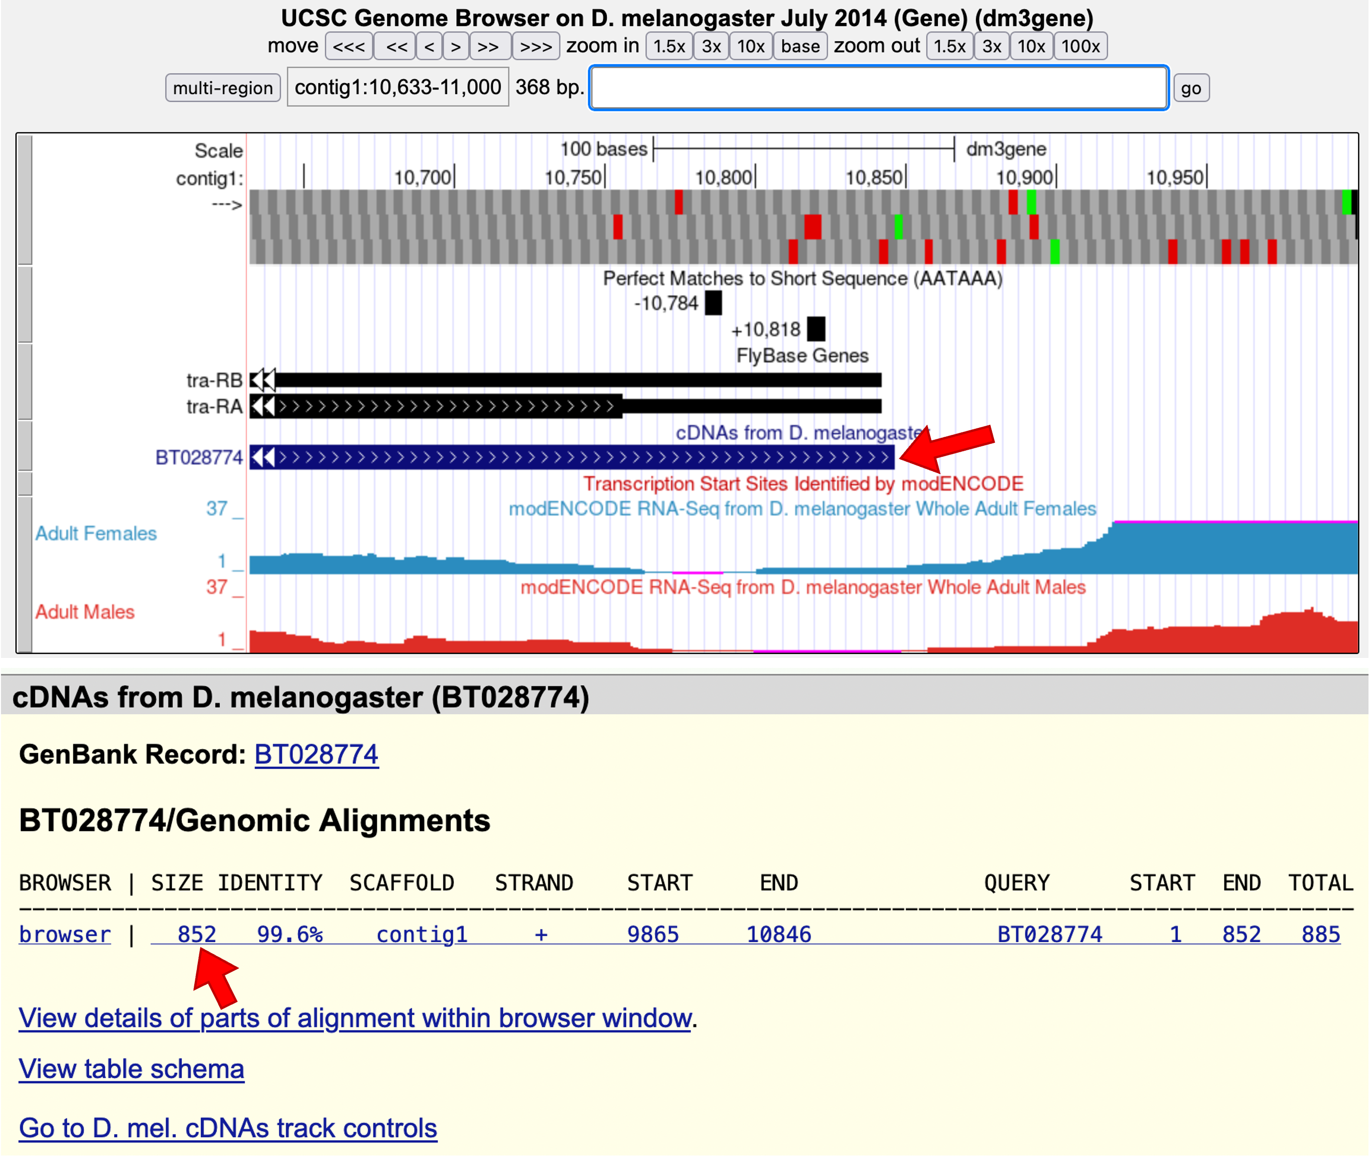The width and height of the screenshot is (1370, 1157).
Task: Zoom out 100x
Action: [1081, 46]
